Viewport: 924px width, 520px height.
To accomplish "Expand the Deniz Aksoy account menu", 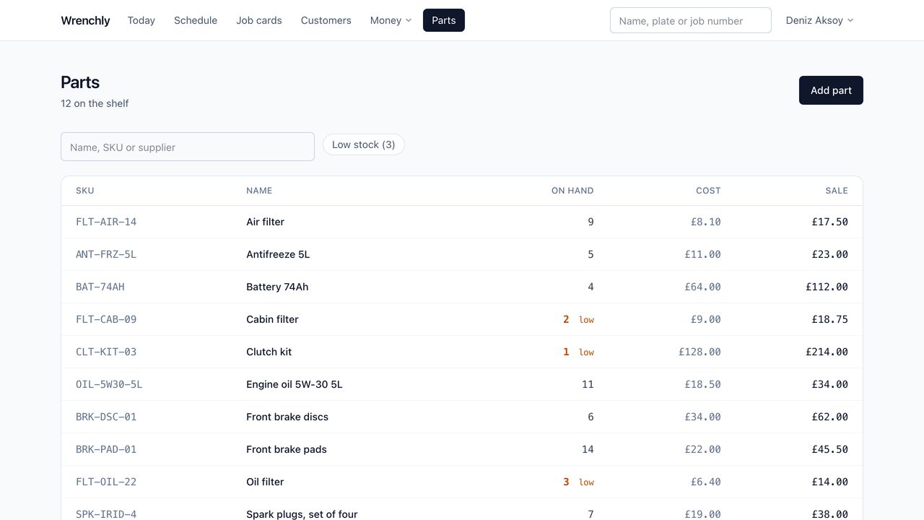I will coord(819,20).
